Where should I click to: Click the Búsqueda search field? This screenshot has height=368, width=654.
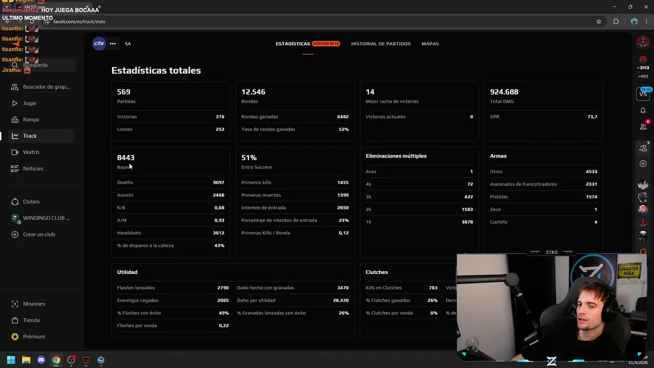pos(42,65)
